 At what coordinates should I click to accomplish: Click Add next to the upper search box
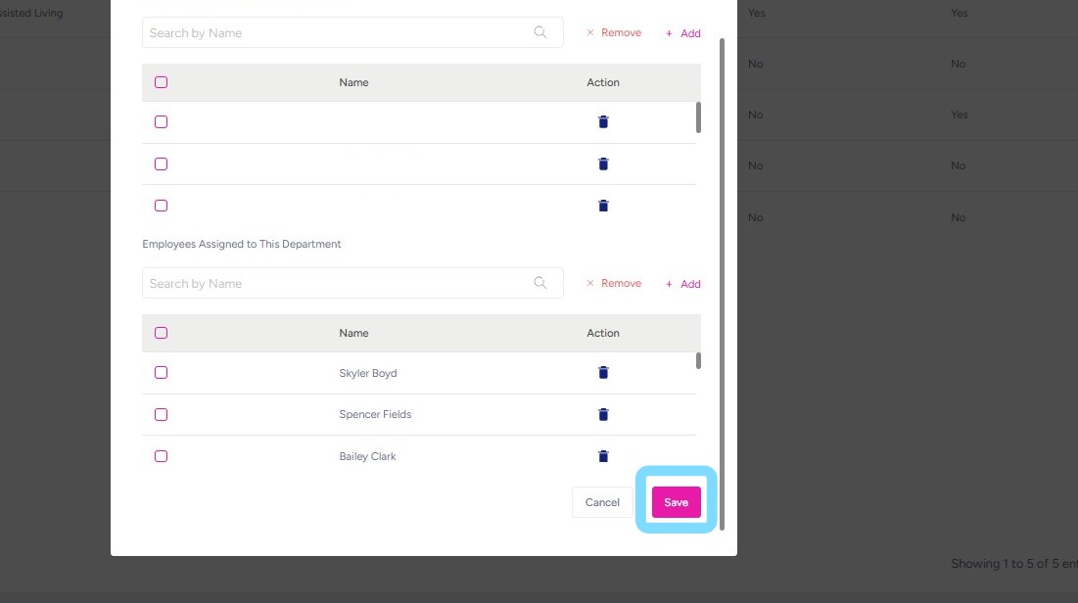click(683, 33)
